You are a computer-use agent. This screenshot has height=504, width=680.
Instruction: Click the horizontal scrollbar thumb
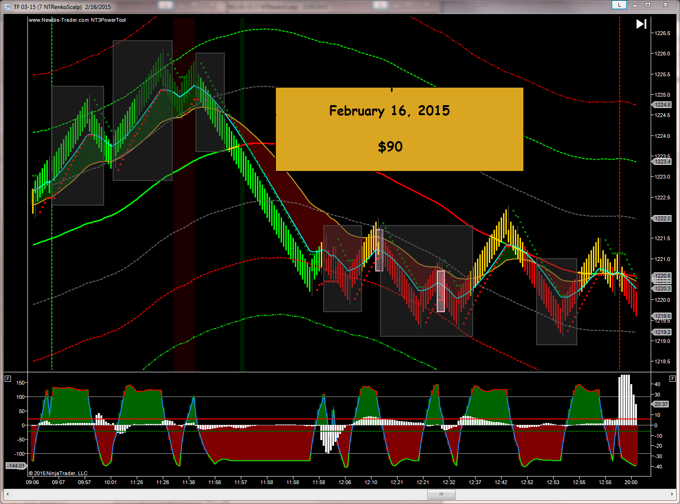[x=441, y=494]
